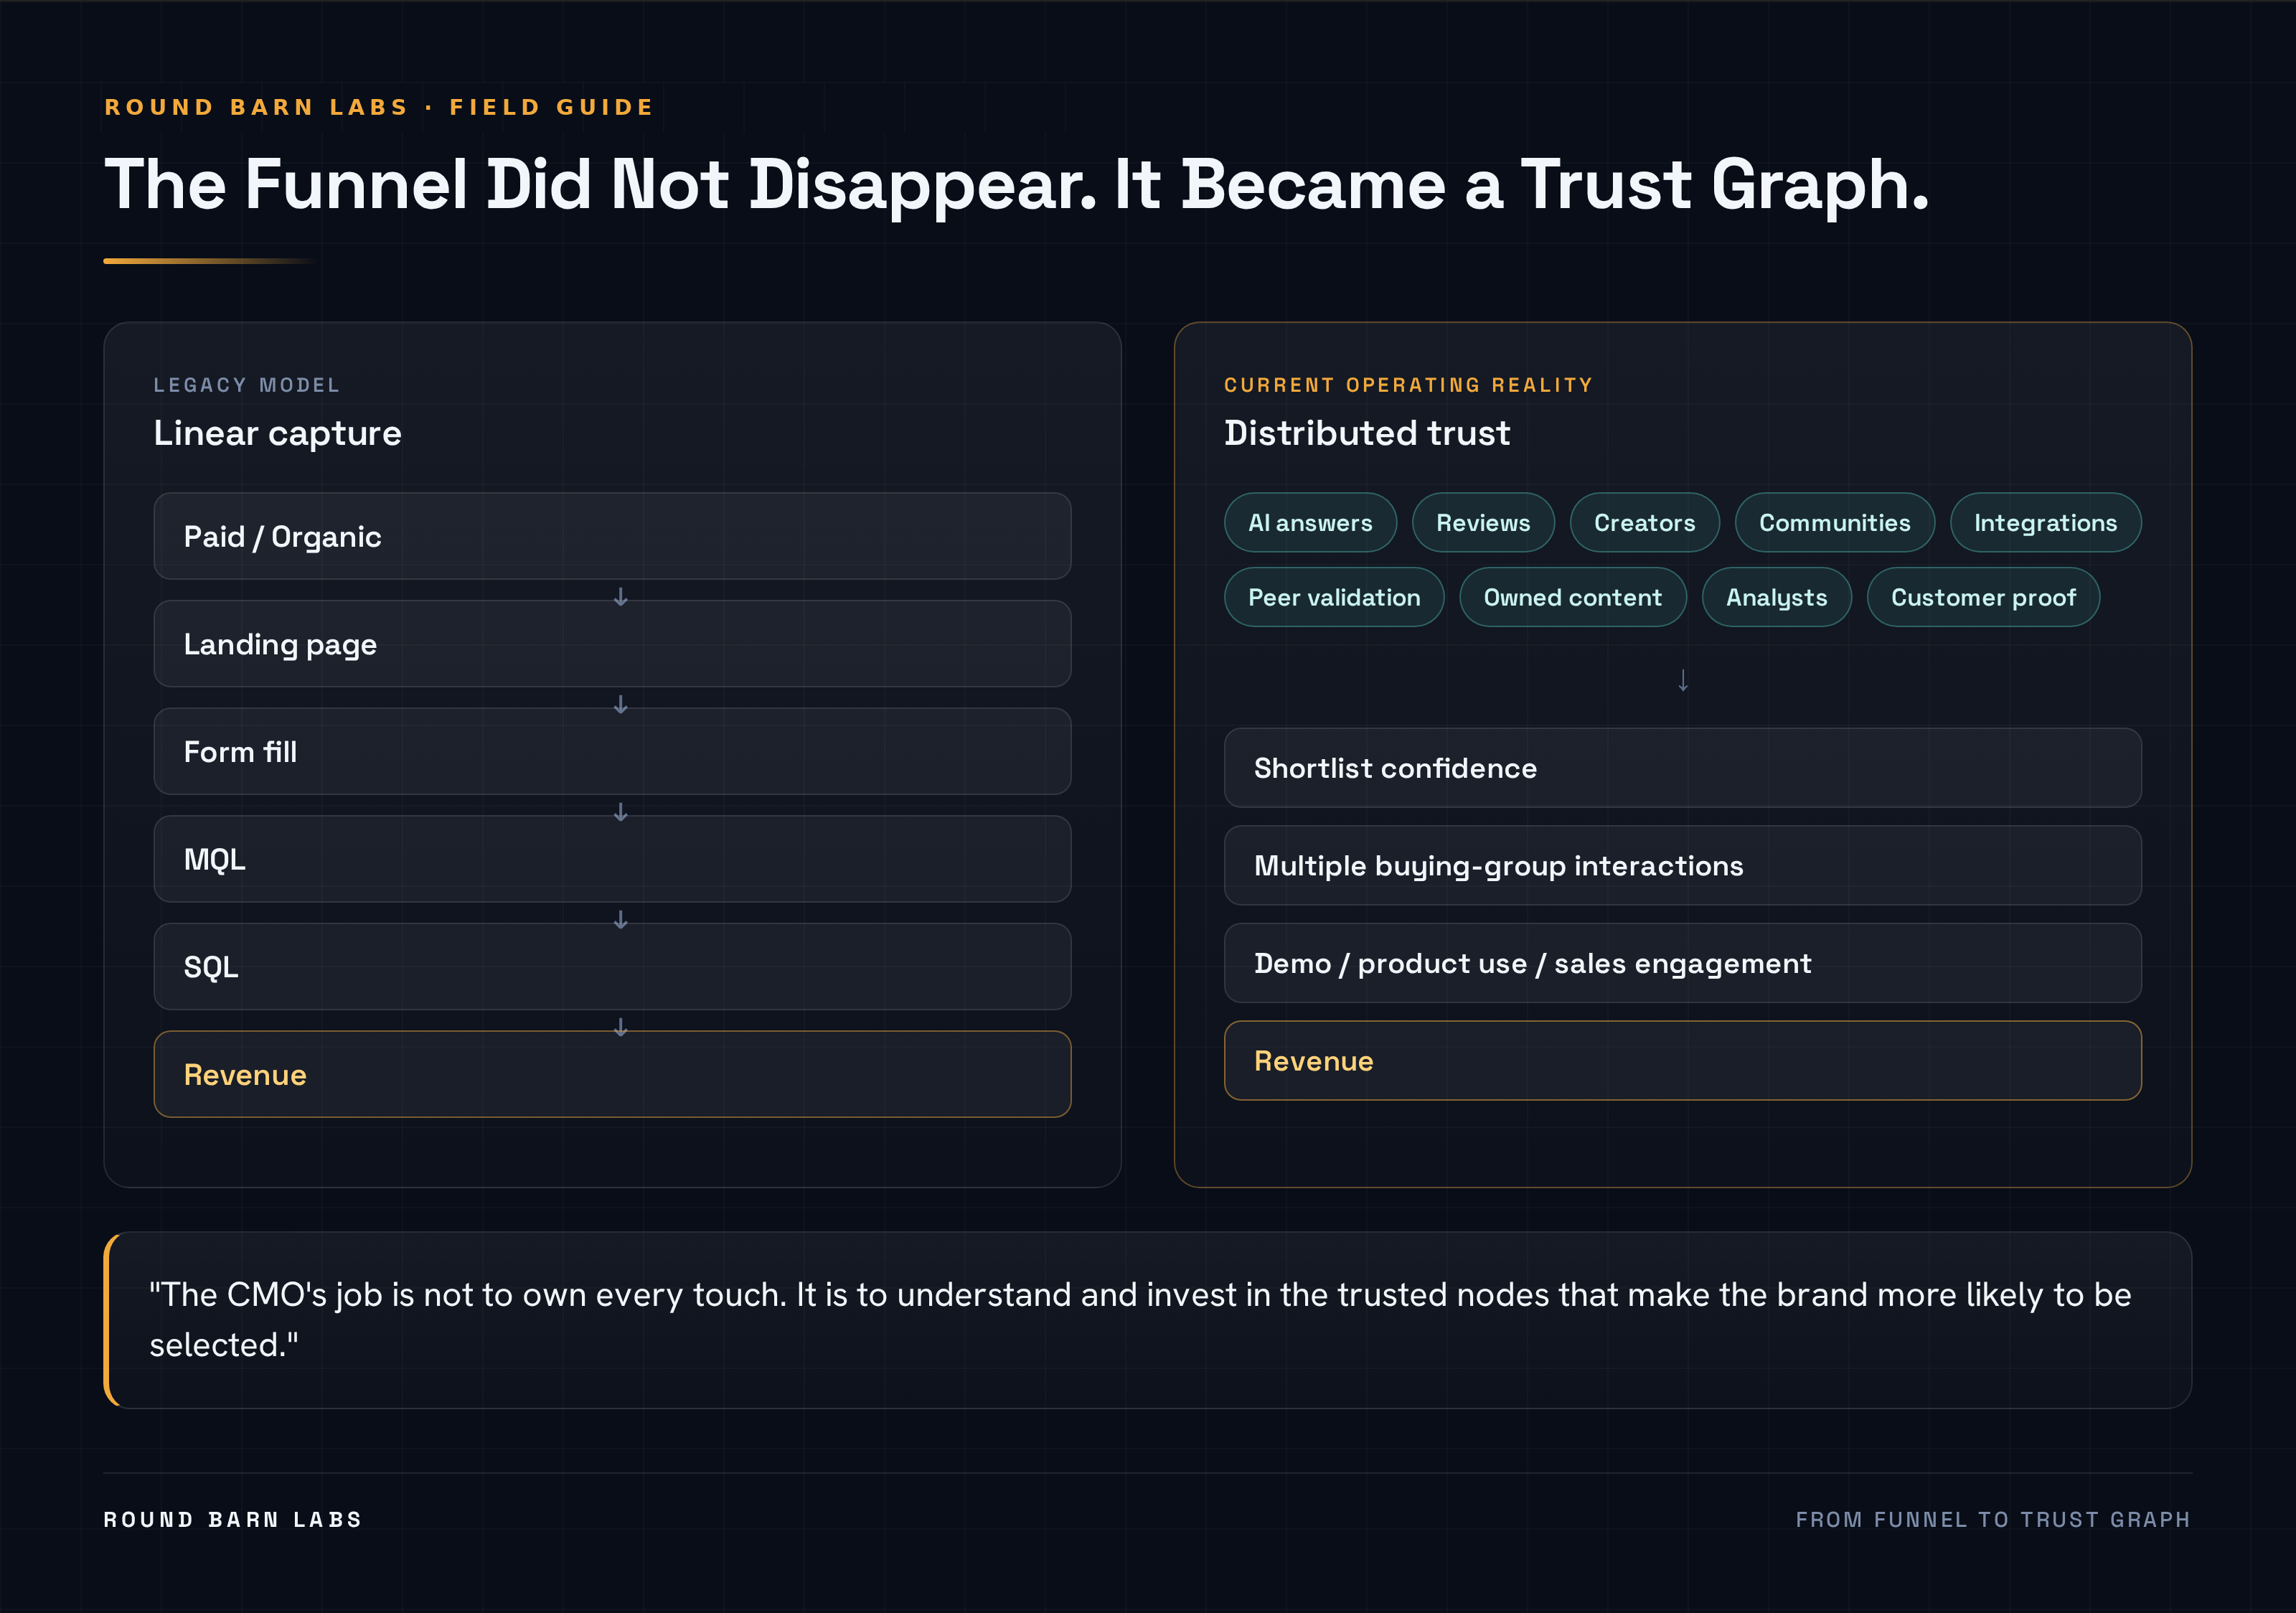Click Demo / product use / sales engagement
2296x1613 pixels.
[x=1682, y=963]
